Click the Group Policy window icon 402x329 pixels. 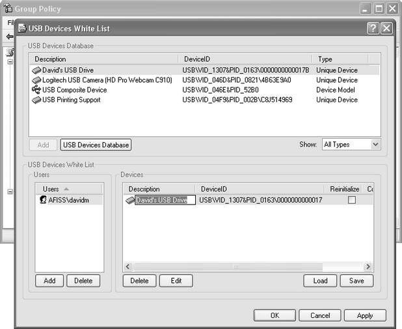[x=8, y=8]
